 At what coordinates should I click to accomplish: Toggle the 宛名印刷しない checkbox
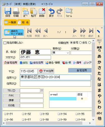[5, 43]
